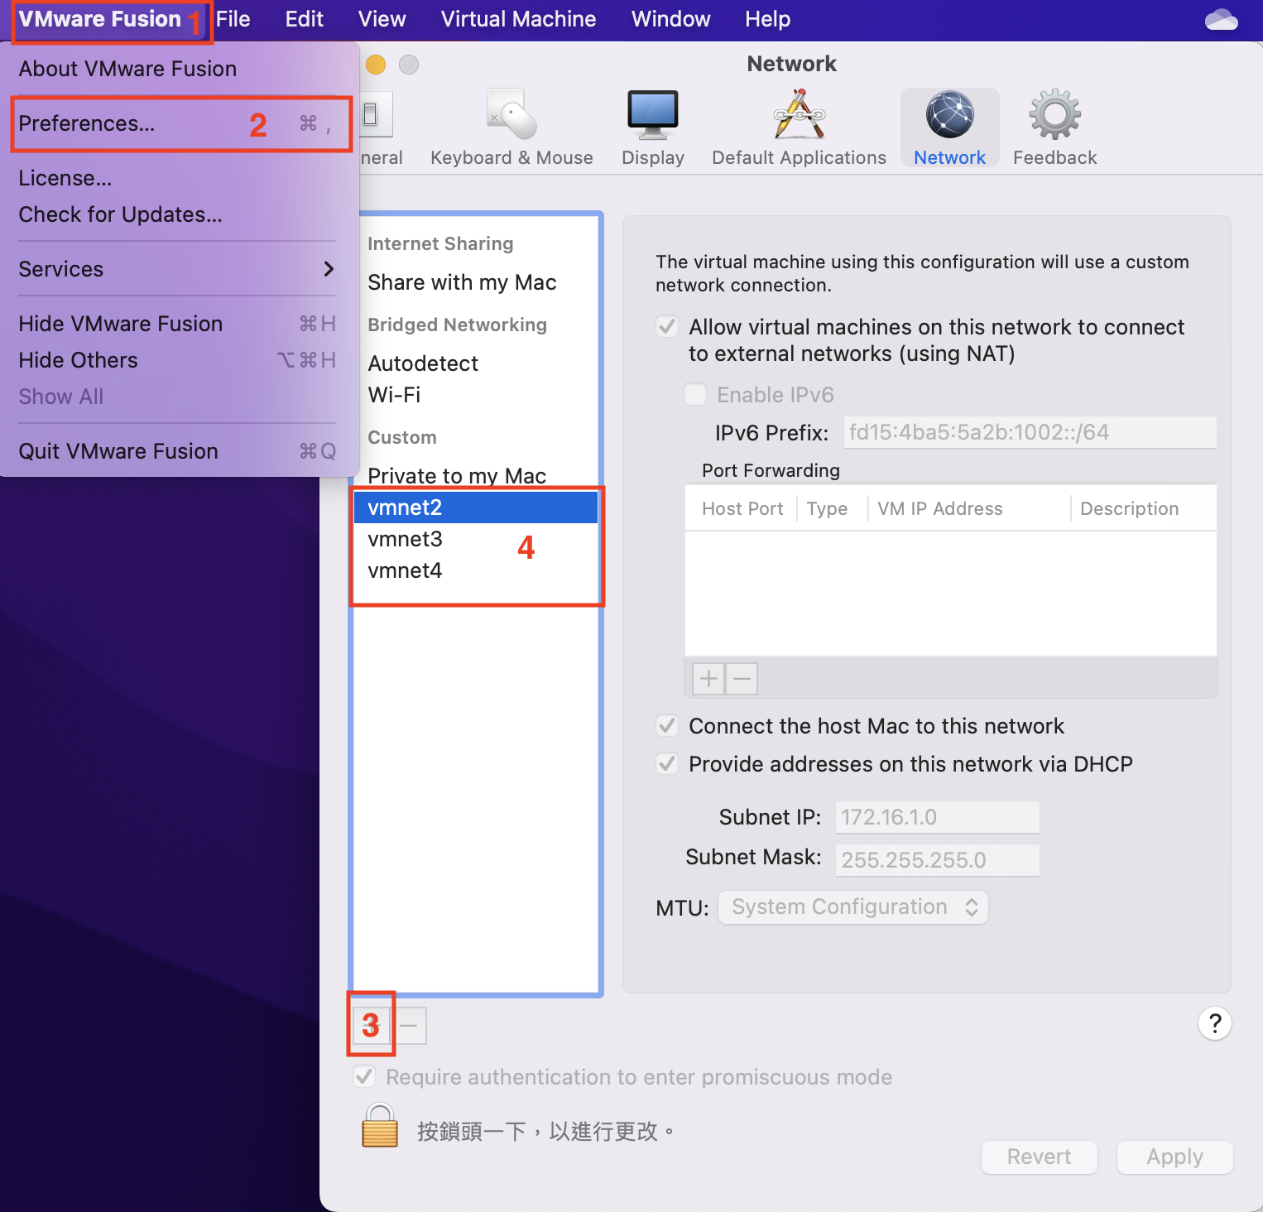
Task: Toggle Provide addresses via DHCP
Action: click(667, 763)
